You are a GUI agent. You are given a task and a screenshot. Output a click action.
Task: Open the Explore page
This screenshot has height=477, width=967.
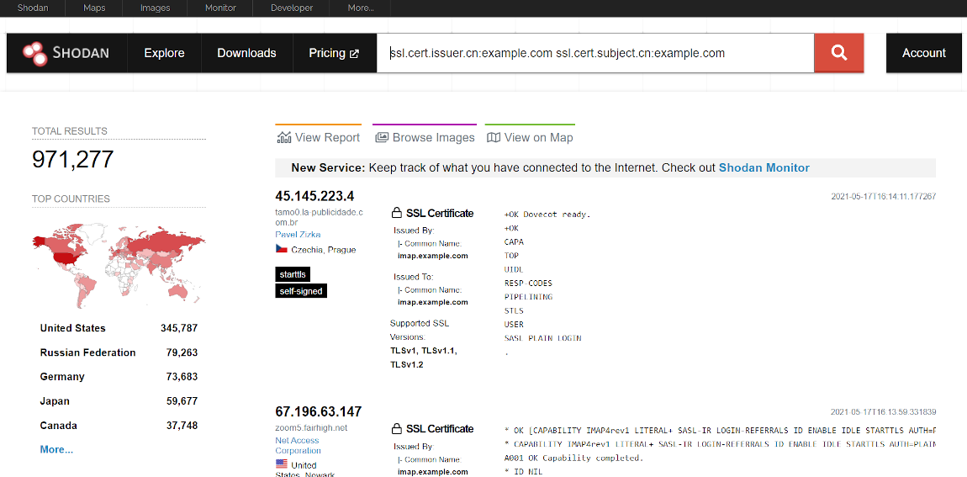click(164, 53)
